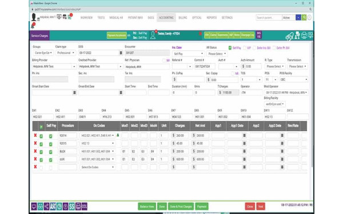The height and width of the screenshot is (214, 343).
Task: Open Select Dx Codes dropdown in empty row
Action: click(x=98, y=167)
